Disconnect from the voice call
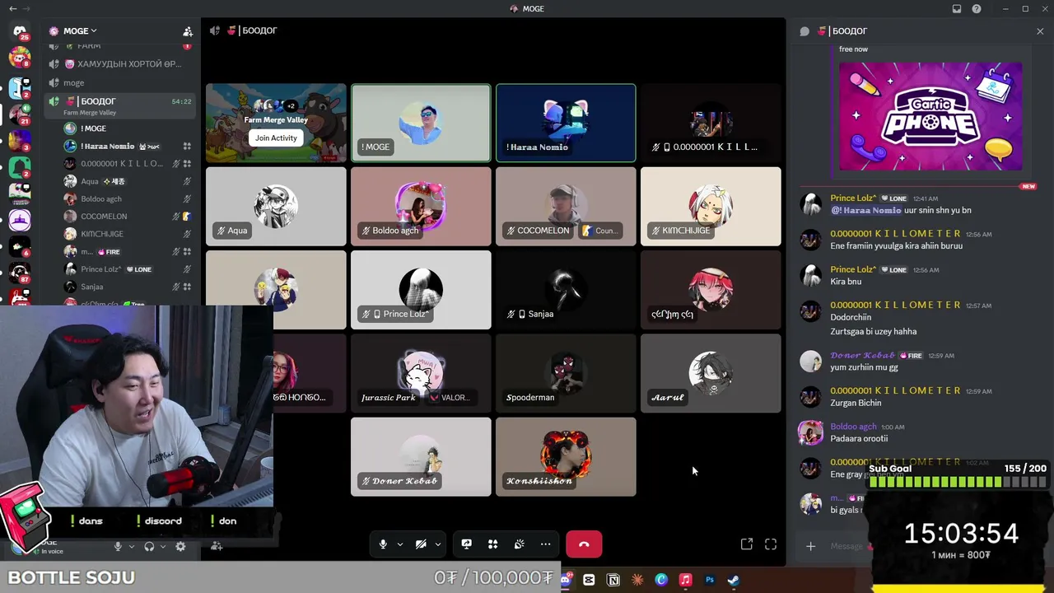 [584, 544]
